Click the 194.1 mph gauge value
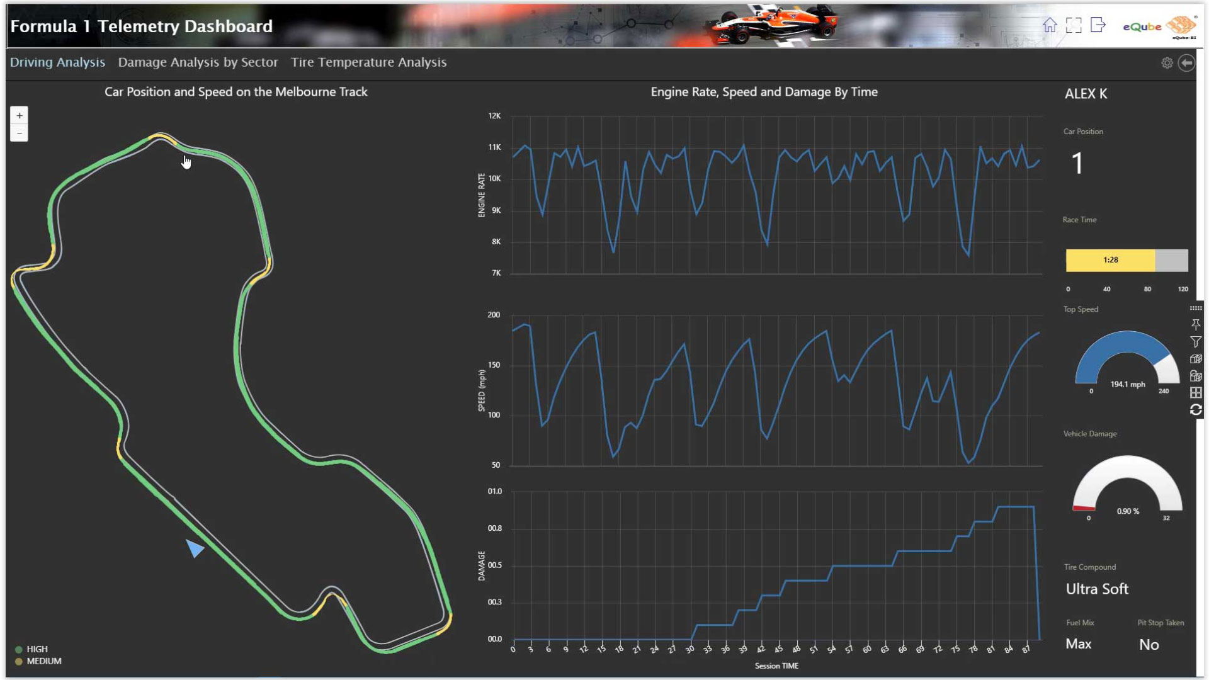 tap(1127, 384)
